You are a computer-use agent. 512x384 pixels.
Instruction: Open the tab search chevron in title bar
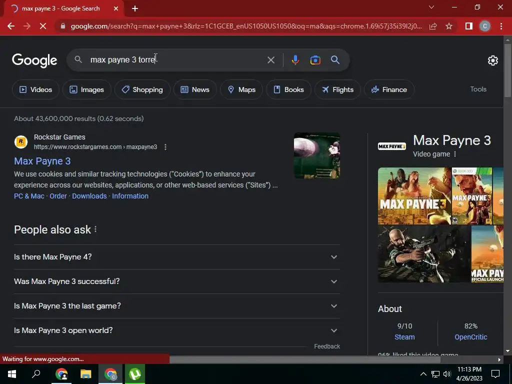[431, 7]
